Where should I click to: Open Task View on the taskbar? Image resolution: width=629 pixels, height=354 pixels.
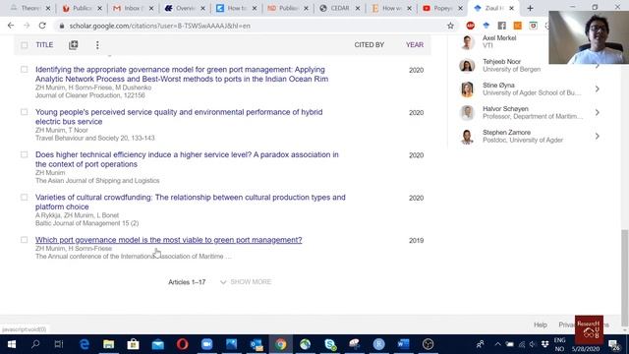pyautogui.click(x=59, y=344)
